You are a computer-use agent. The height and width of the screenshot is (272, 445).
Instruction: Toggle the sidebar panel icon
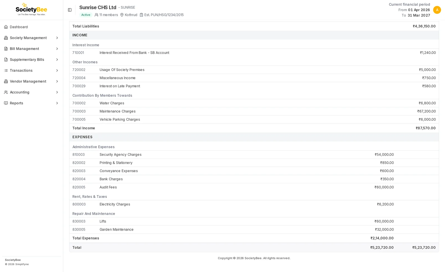[70, 10]
